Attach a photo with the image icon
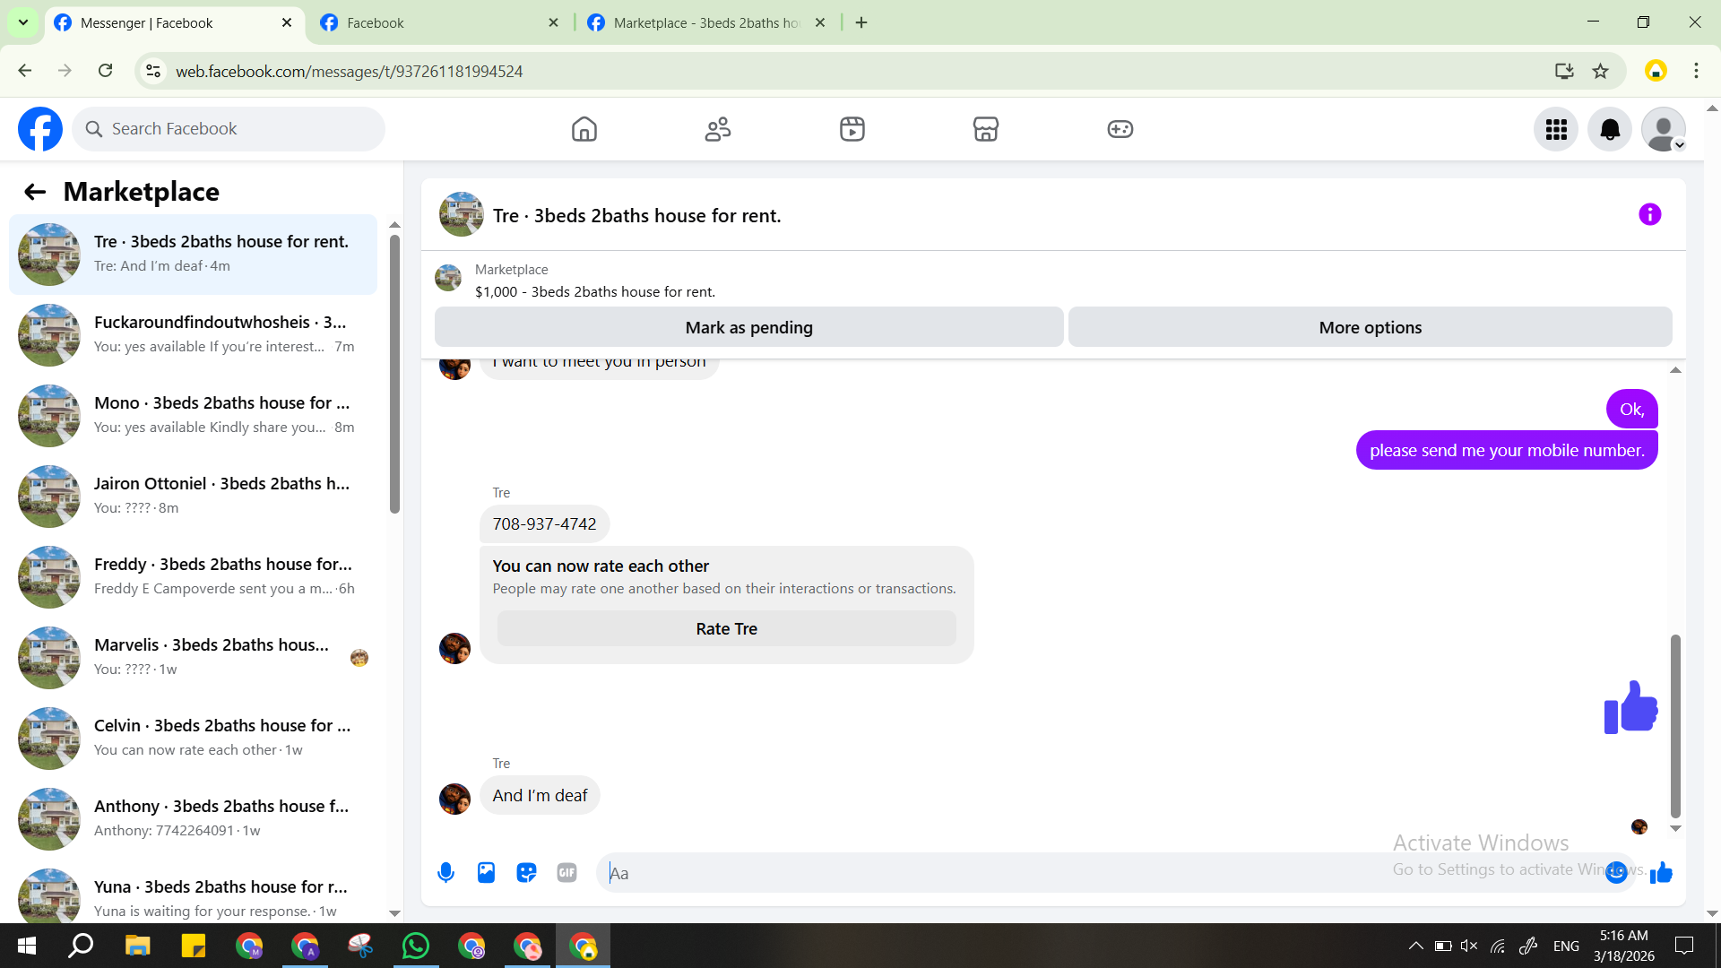 pyautogui.click(x=486, y=872)
